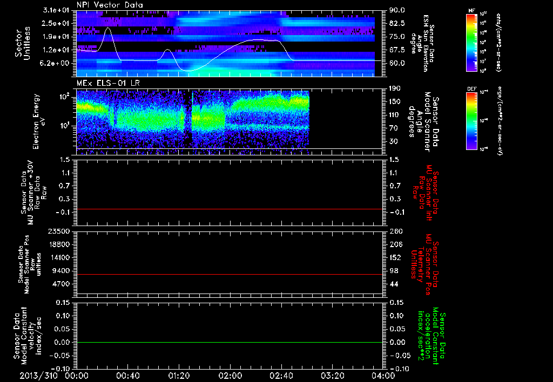Click the '3.1e+01' sector tick value
Viewport: 553px width, 382px height.
[x=57, y=10]
